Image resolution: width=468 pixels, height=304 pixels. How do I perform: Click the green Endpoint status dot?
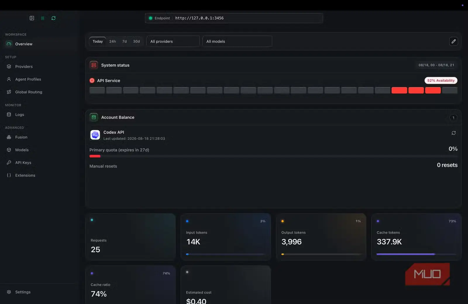151,18
